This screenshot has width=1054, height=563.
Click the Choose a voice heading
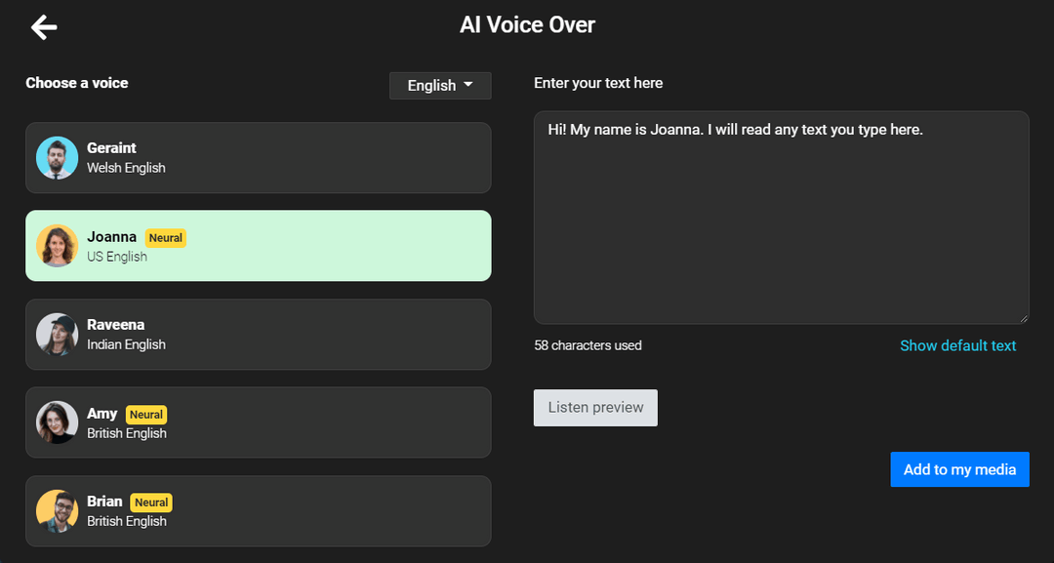77,83
